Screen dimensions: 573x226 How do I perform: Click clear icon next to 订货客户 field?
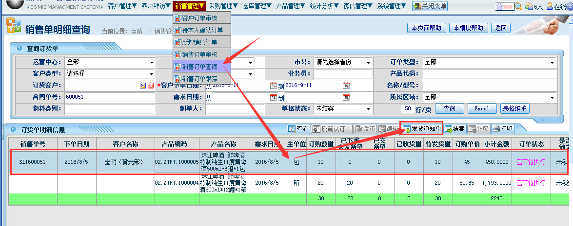(151, 86)
